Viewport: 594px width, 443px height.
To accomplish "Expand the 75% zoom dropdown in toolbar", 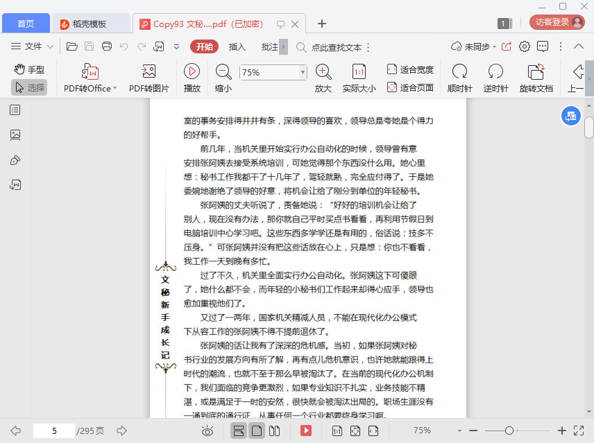I will (303, 72).
